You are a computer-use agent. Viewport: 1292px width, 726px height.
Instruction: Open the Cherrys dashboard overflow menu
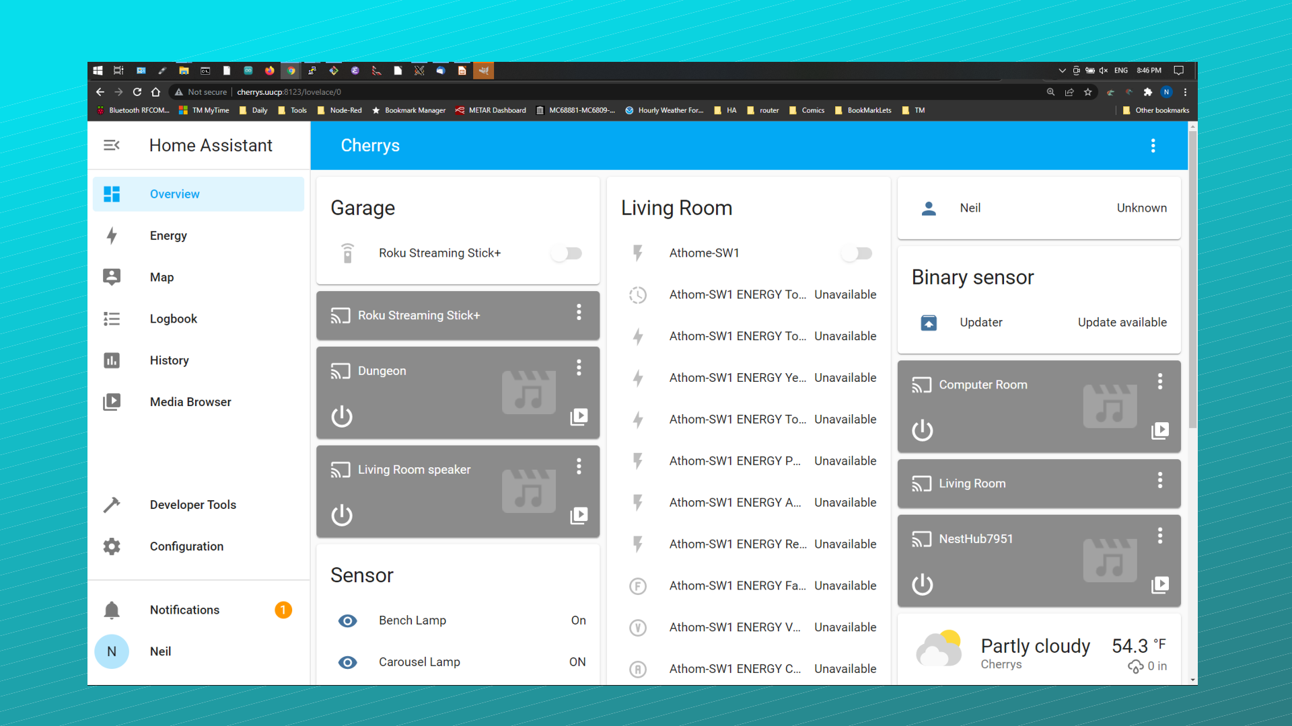[1153, 146]
